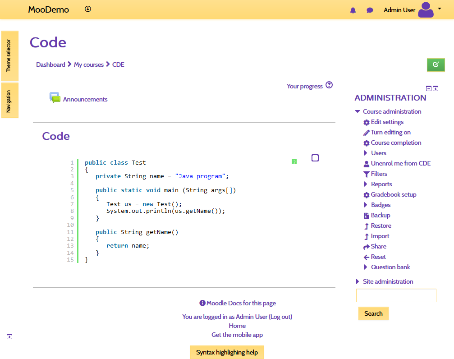Expand the Users node
This screenshot has height=359, width=454.
point(366,153)
